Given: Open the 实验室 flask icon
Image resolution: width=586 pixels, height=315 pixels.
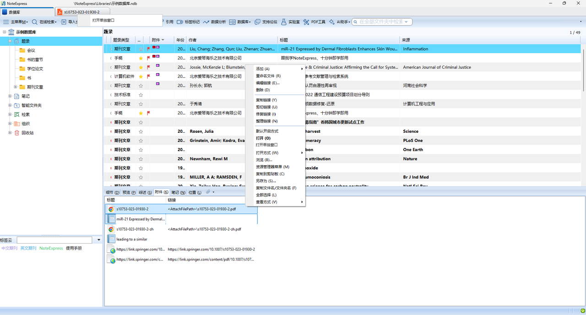Looking at the screenshot, I should point(284,22).
